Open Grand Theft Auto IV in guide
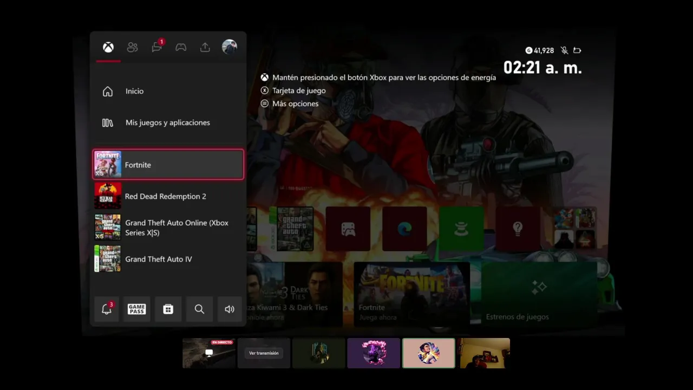 point(168,259)
